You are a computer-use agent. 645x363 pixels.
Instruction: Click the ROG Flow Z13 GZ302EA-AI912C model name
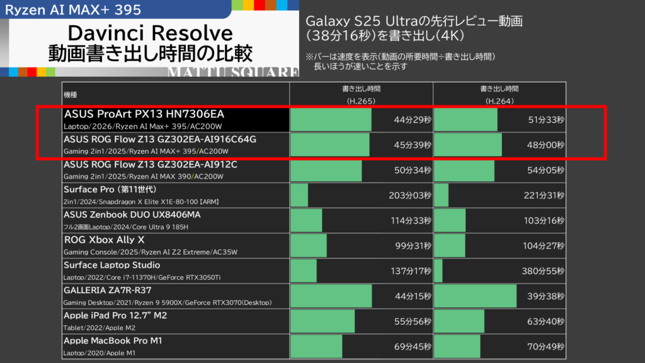coord(150,164)
